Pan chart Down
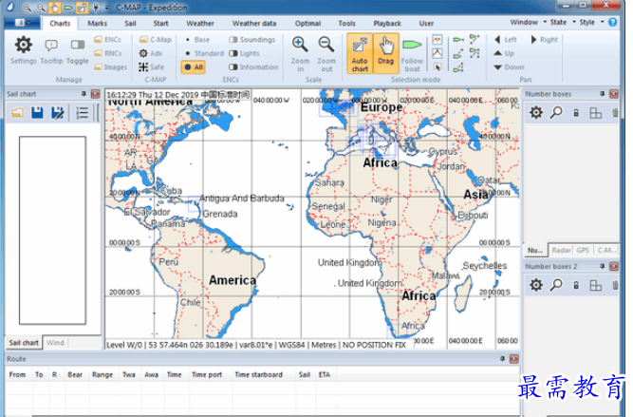This screenshot has width=633, height=417. pyautogui.click(x=509, y=67)
